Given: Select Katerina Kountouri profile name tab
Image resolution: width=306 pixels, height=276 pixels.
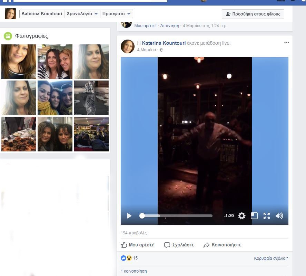Looking at the screenshot, I should tap(42, 14).
